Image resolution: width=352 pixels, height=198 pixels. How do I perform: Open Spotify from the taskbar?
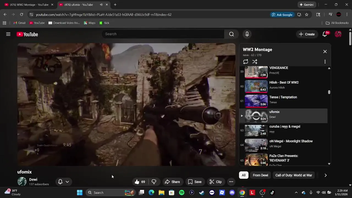(182, 193)
